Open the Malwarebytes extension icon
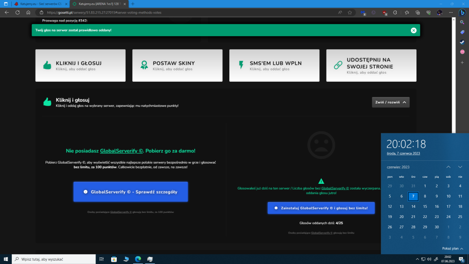 (363, 13)
